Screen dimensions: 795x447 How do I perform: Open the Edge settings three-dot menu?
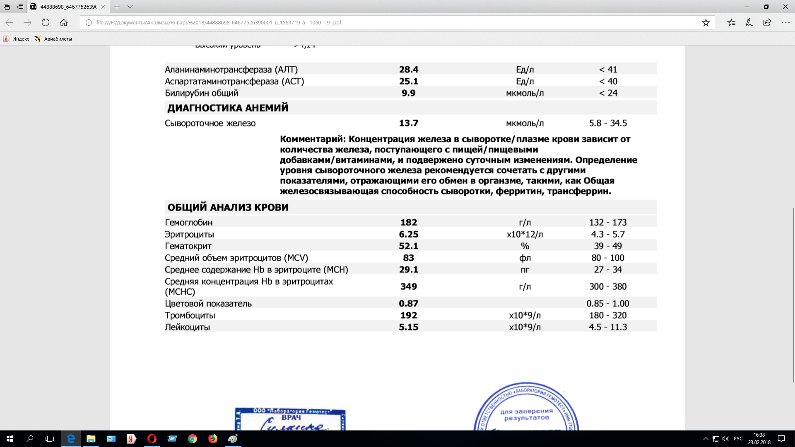[785, 22]
